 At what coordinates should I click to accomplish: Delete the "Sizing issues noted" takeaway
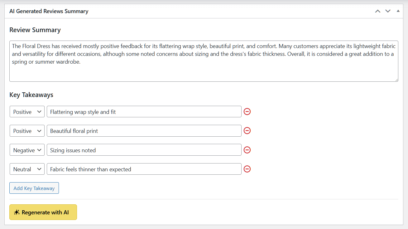pos(247,150)
